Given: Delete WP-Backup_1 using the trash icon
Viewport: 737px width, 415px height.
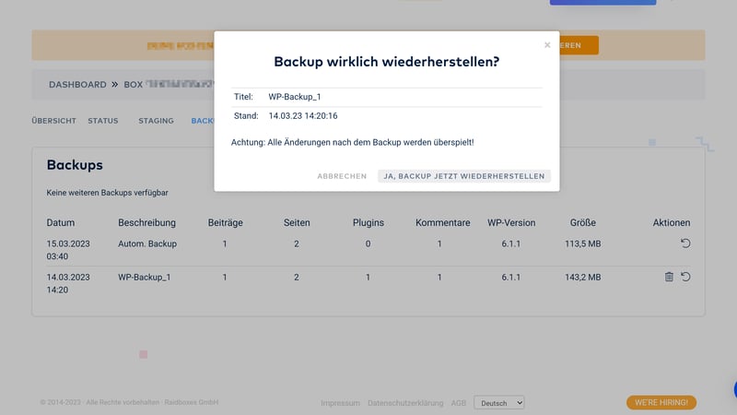Looking at the screenshot, I should (x=669, y=277).
